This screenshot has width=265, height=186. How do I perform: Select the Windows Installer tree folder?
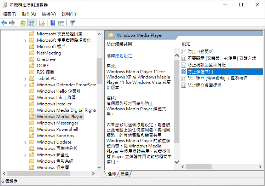point(54,104)
